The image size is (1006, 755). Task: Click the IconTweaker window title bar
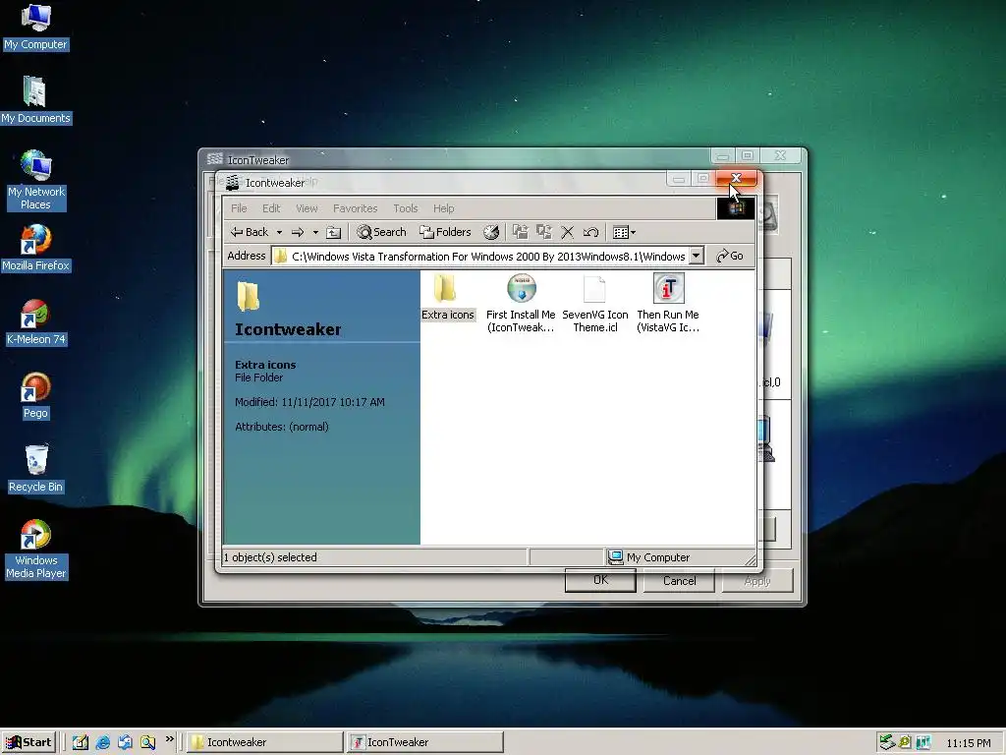pyautogui.click(x=456, y=159)
